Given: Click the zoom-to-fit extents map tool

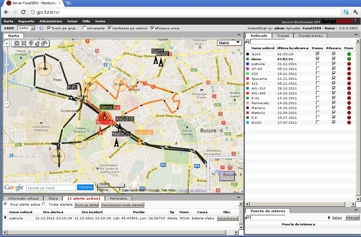Looking at the screenshot, I should 24,43.
